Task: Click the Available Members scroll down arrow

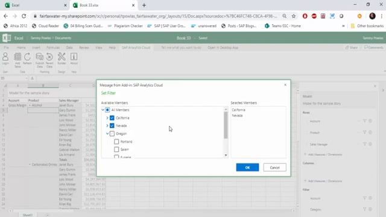Action: 226,156
